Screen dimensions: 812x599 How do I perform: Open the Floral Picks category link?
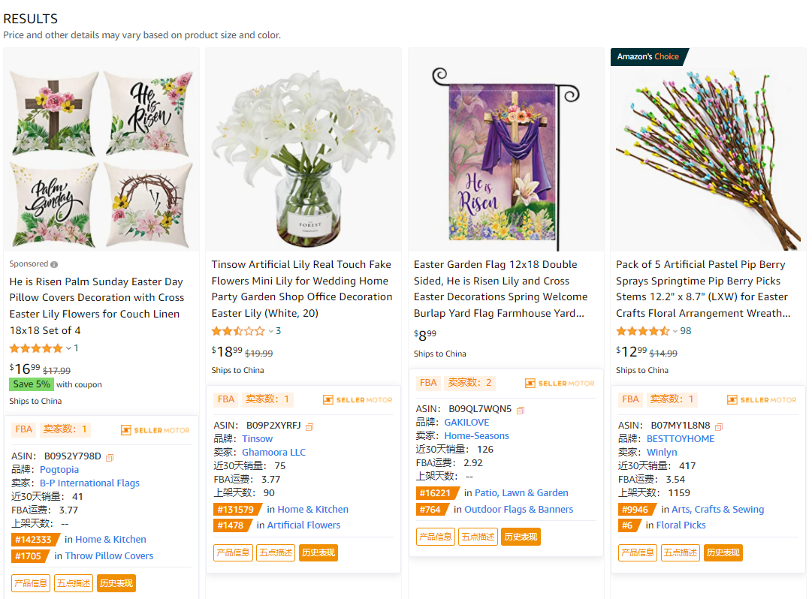tap(681, 525)
